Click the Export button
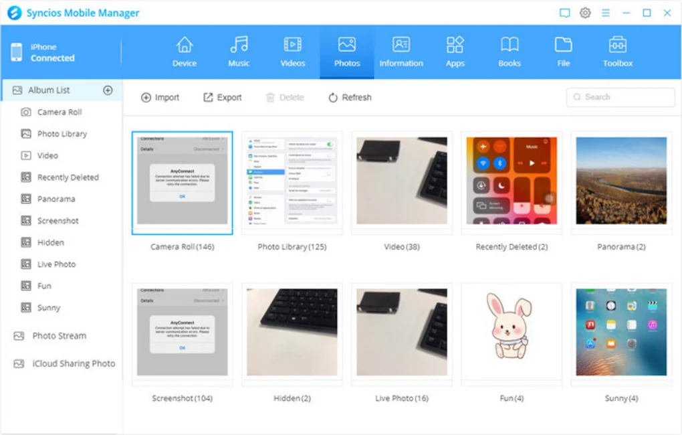The width and height of the screenshot is (682, 435). coord(222,98)
